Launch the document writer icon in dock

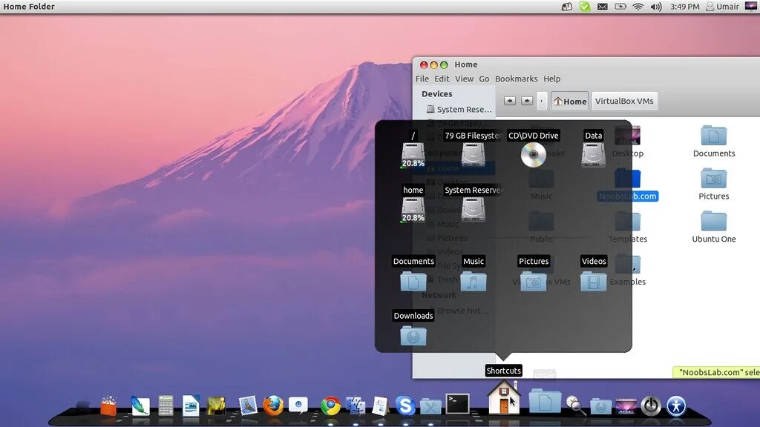[191, 406]
